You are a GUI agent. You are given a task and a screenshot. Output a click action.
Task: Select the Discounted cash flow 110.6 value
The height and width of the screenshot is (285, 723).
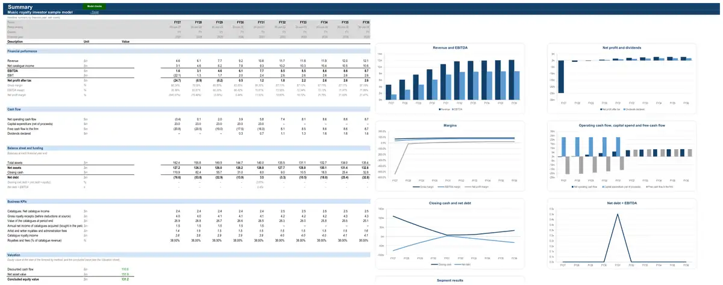125,269
